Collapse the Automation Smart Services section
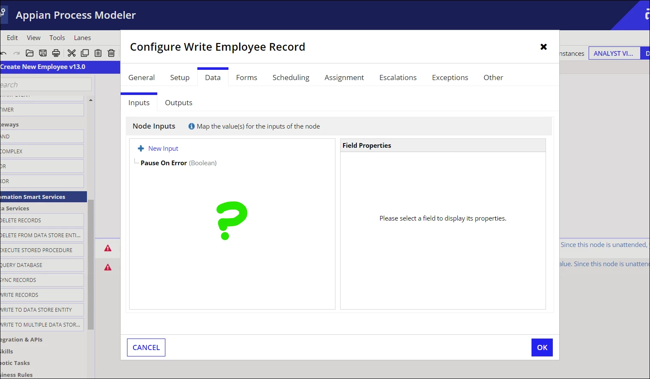 point(43,197)
